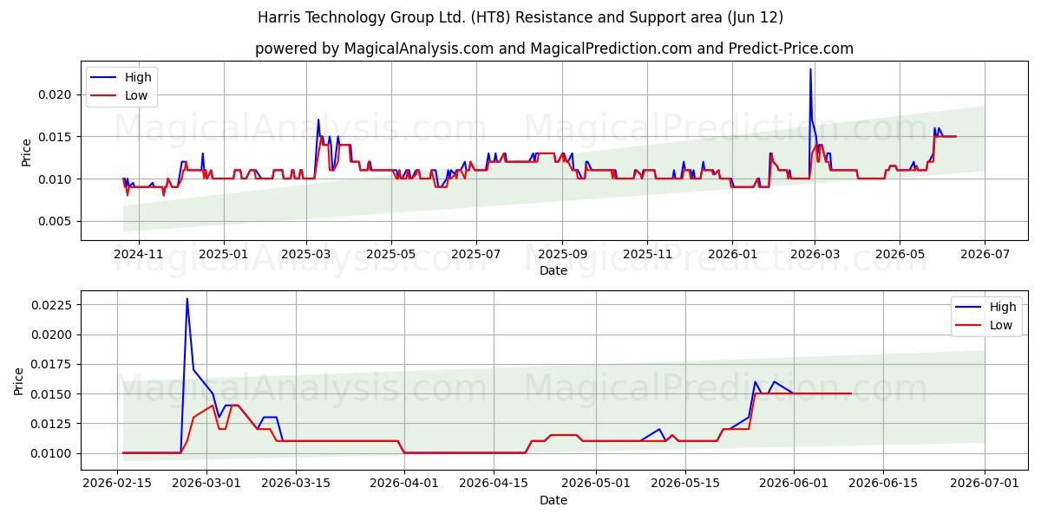
Task: Click the 2025-11 tick label
Action: (647, 254)
